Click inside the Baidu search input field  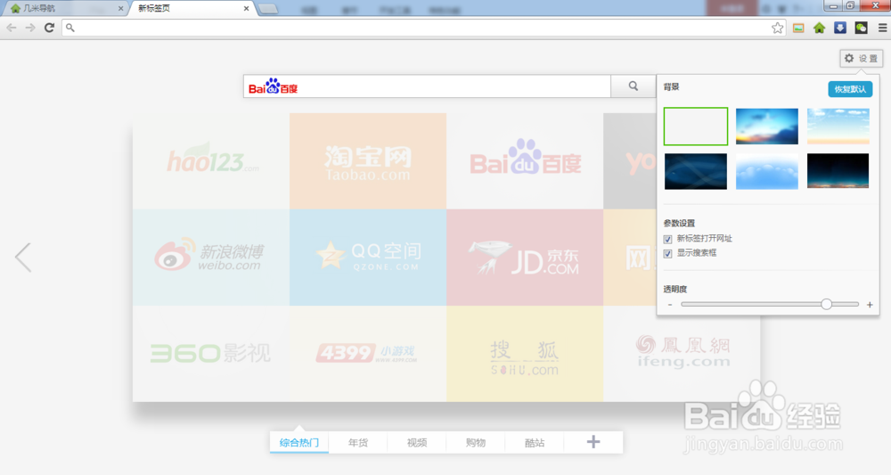coord(427,86)
